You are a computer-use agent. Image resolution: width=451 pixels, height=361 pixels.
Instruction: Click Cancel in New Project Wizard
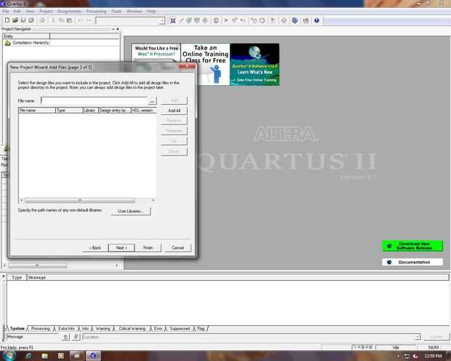[177, 247]
